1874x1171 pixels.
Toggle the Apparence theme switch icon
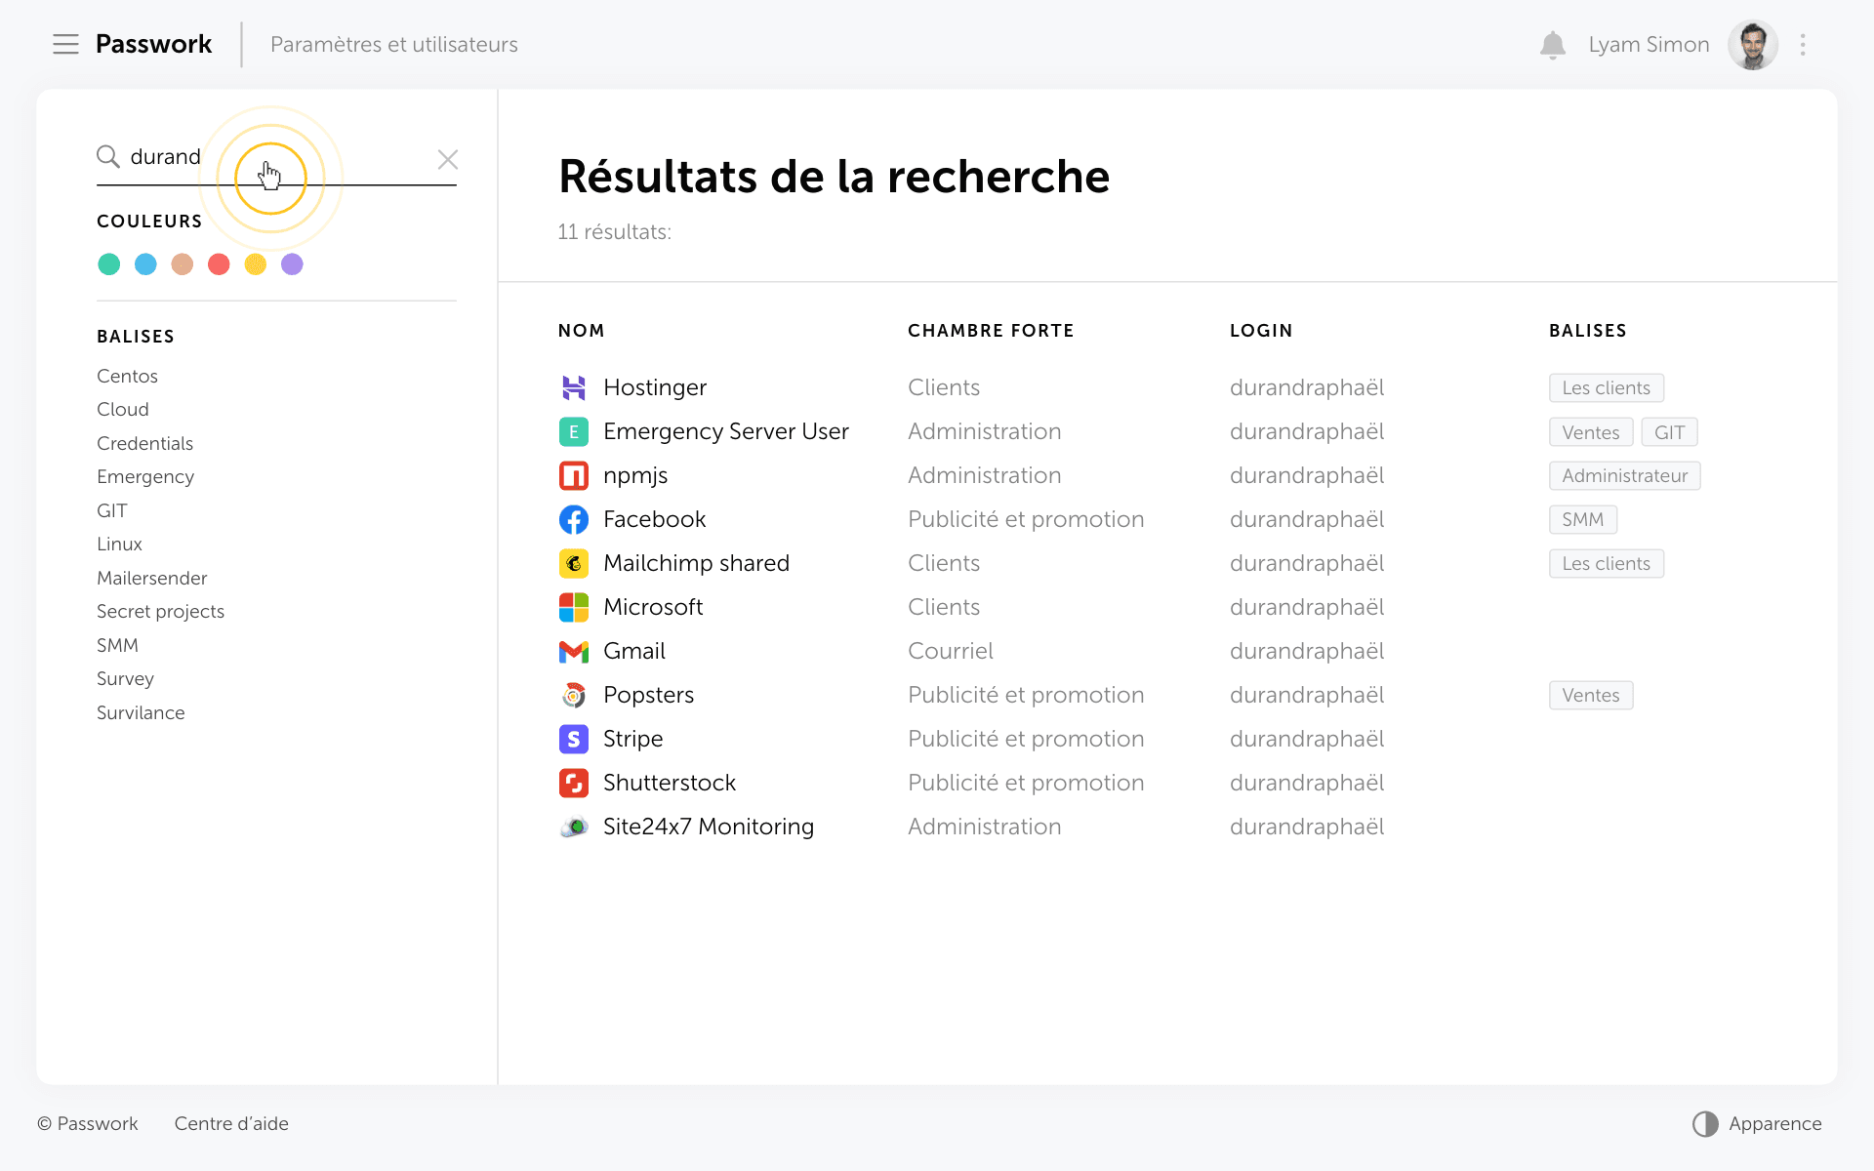tap(1704, 1124)
